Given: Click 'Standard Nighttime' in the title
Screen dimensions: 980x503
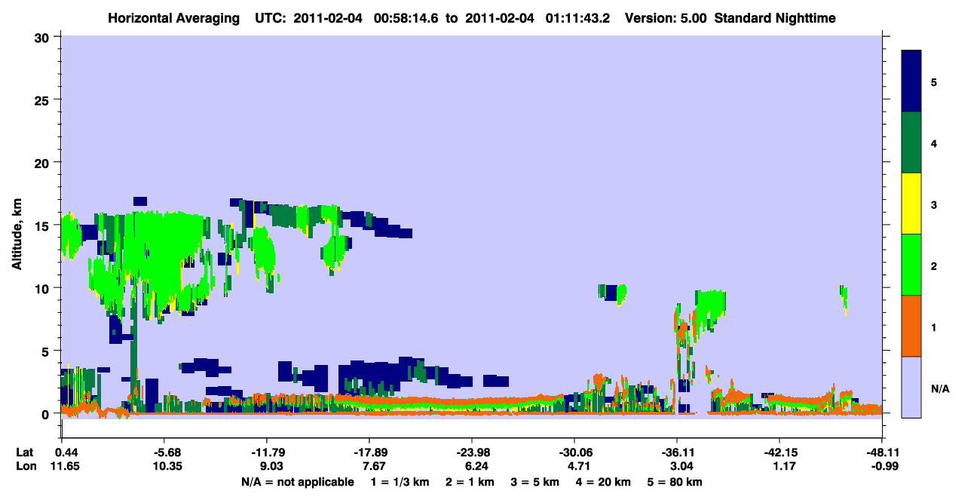Looking at the screenshot, I should 775,17.
